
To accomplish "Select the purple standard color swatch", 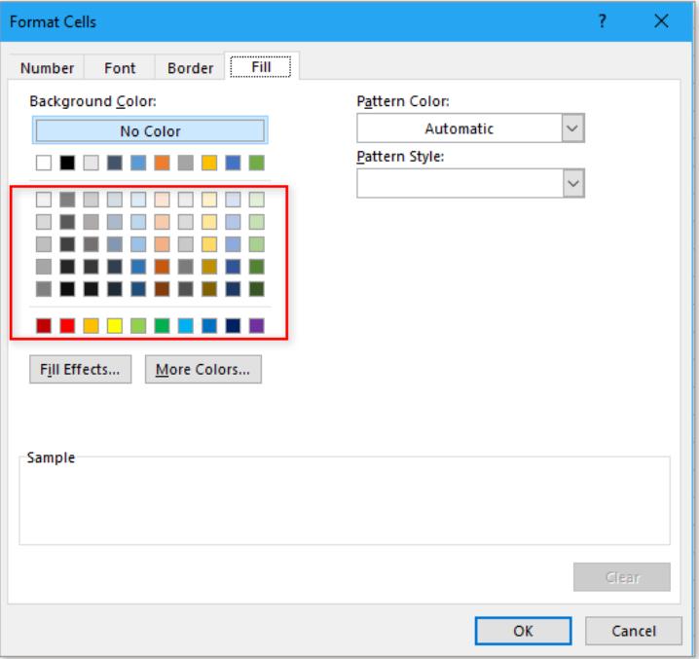I will coord(257,324).
